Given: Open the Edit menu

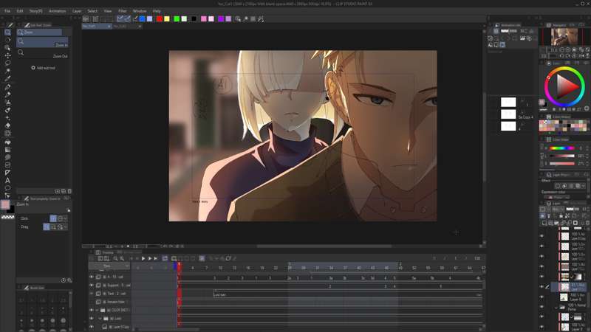Looking at the screenshot, I should coord(20,11).
